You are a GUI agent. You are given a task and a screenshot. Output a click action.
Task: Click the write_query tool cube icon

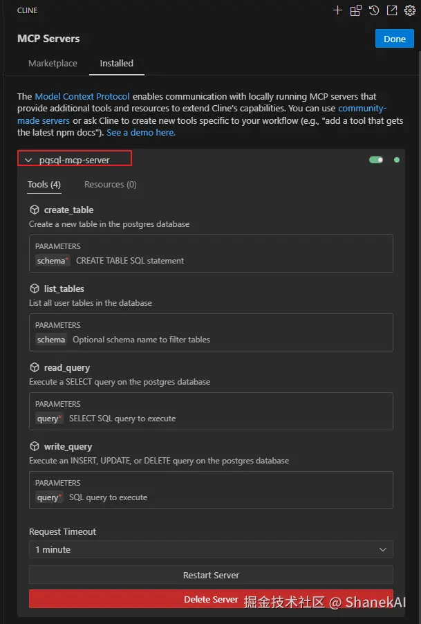tap(35, 446)
